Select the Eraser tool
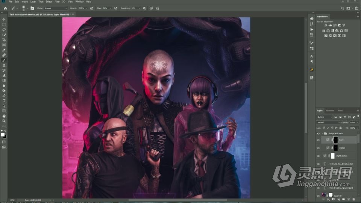 point(4,76)
